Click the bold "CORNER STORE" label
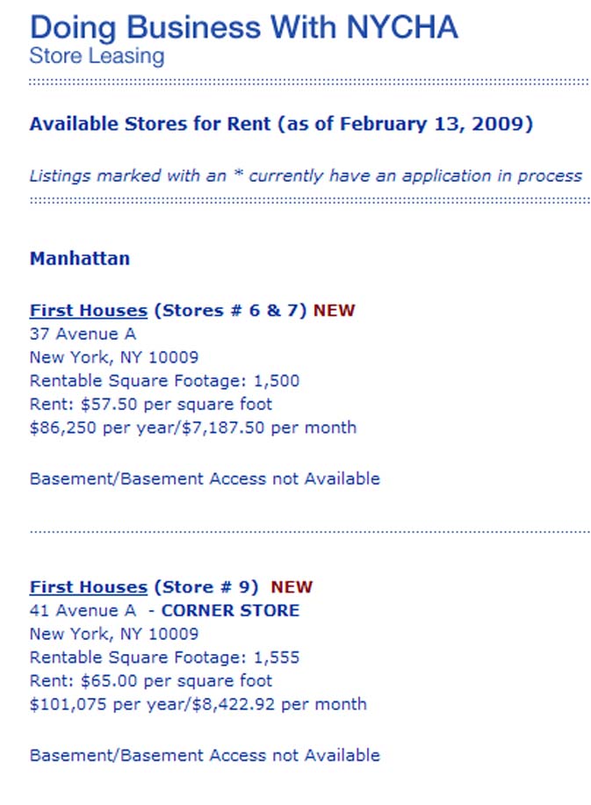 click(x=230, y=611)
